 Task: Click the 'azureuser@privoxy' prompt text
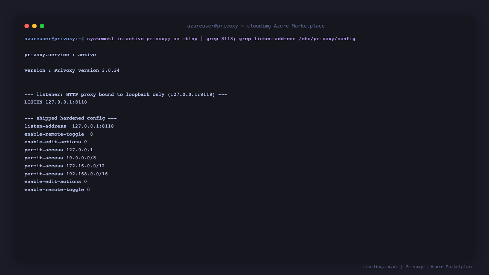click(50, 39)
